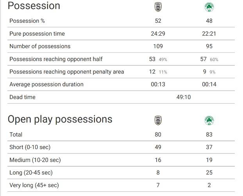
Task: Select the Possession % row label
Action: [x=27, y=21]
